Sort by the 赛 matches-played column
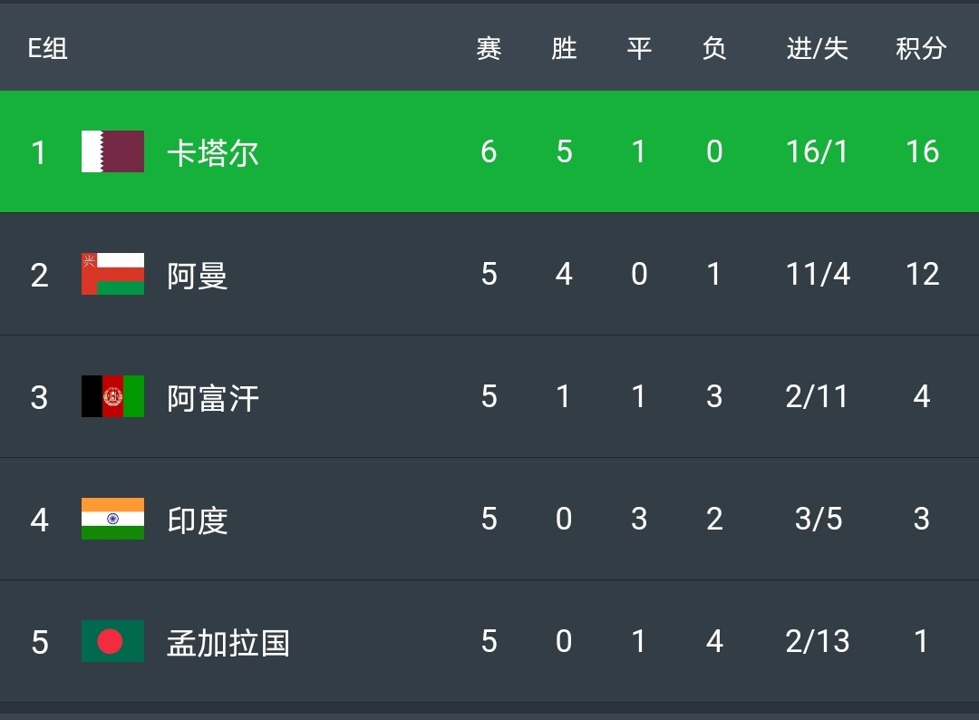 point(488,49)
